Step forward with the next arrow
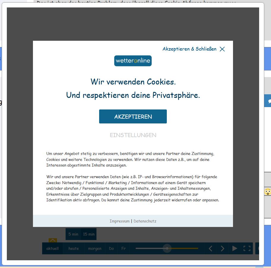 (x=223, y=248)
